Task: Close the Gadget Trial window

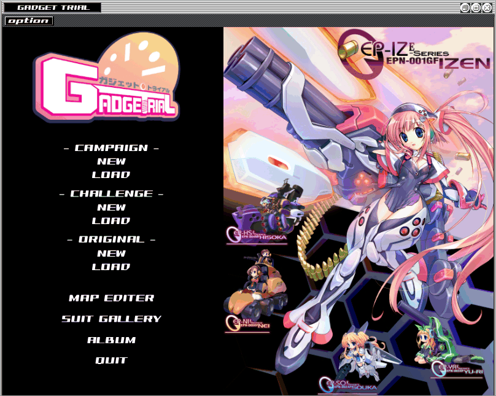Action: (487, 7)
